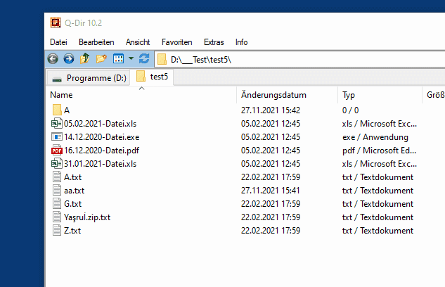Switch to the Programme (D:) tab
Viewport: 445px width, 287px height.
(89, 78)
